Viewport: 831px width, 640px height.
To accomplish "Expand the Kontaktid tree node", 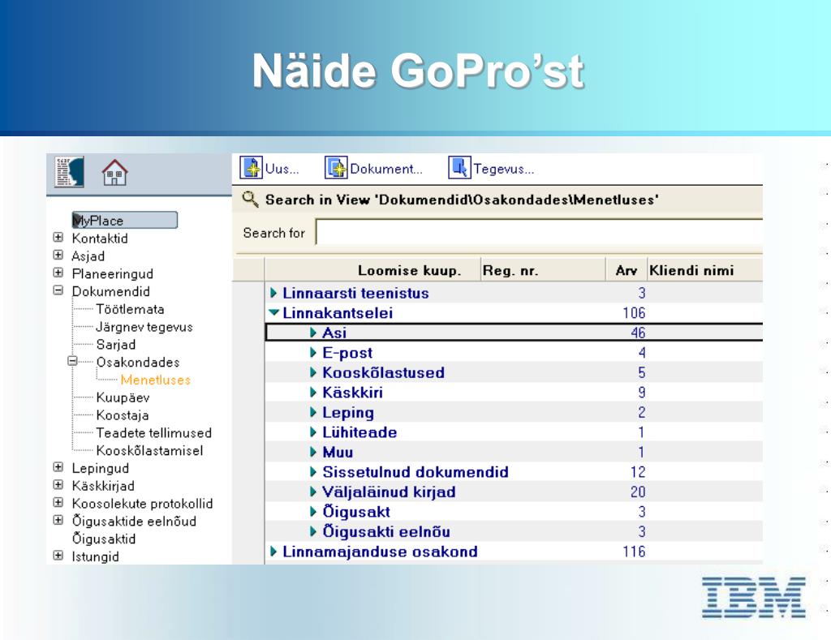I will 58,238.
